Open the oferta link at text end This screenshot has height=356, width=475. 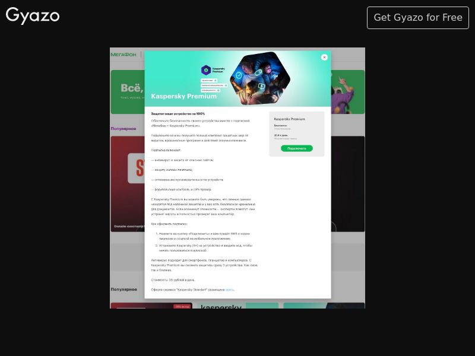coord(230,290)
